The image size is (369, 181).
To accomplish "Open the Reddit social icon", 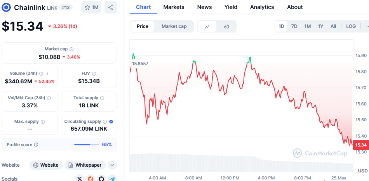I will 91,179.
